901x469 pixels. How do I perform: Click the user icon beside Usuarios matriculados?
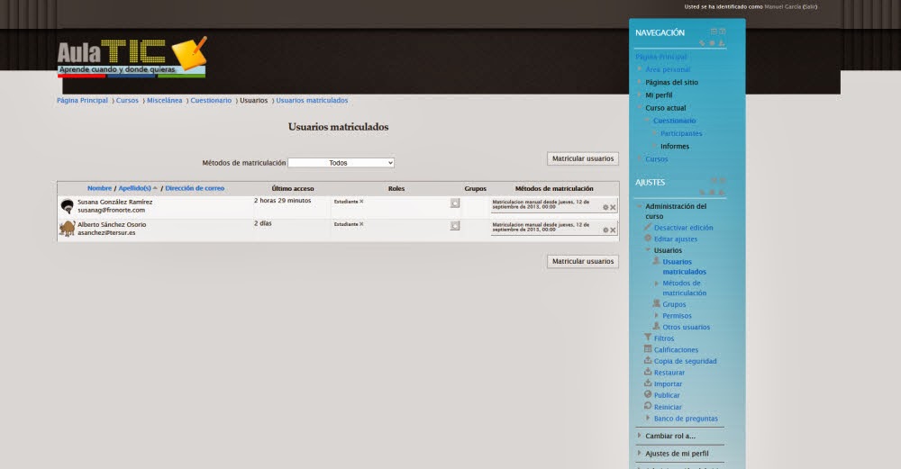pos(656,261)
